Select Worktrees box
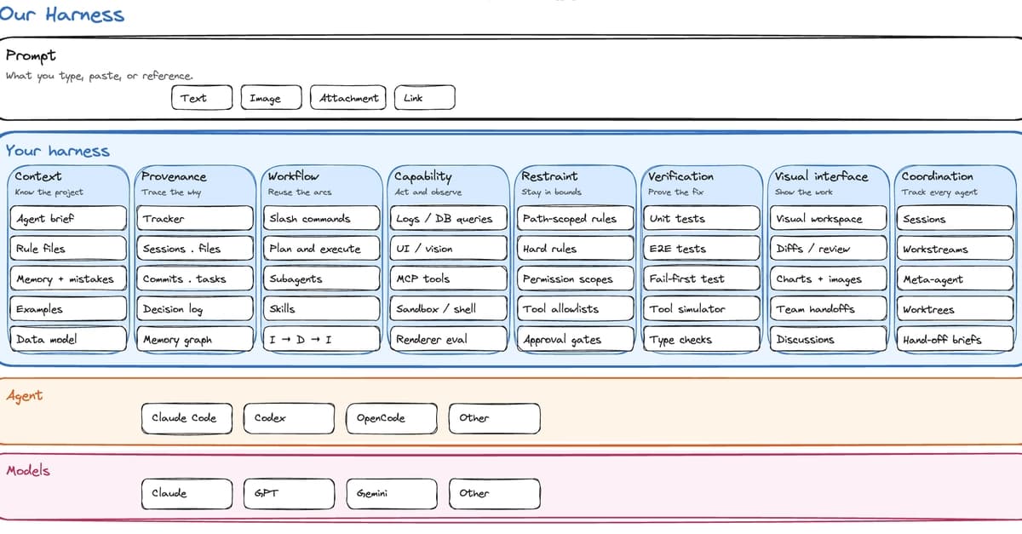Screen dimensions: 1022x534 tap(956, 309)
